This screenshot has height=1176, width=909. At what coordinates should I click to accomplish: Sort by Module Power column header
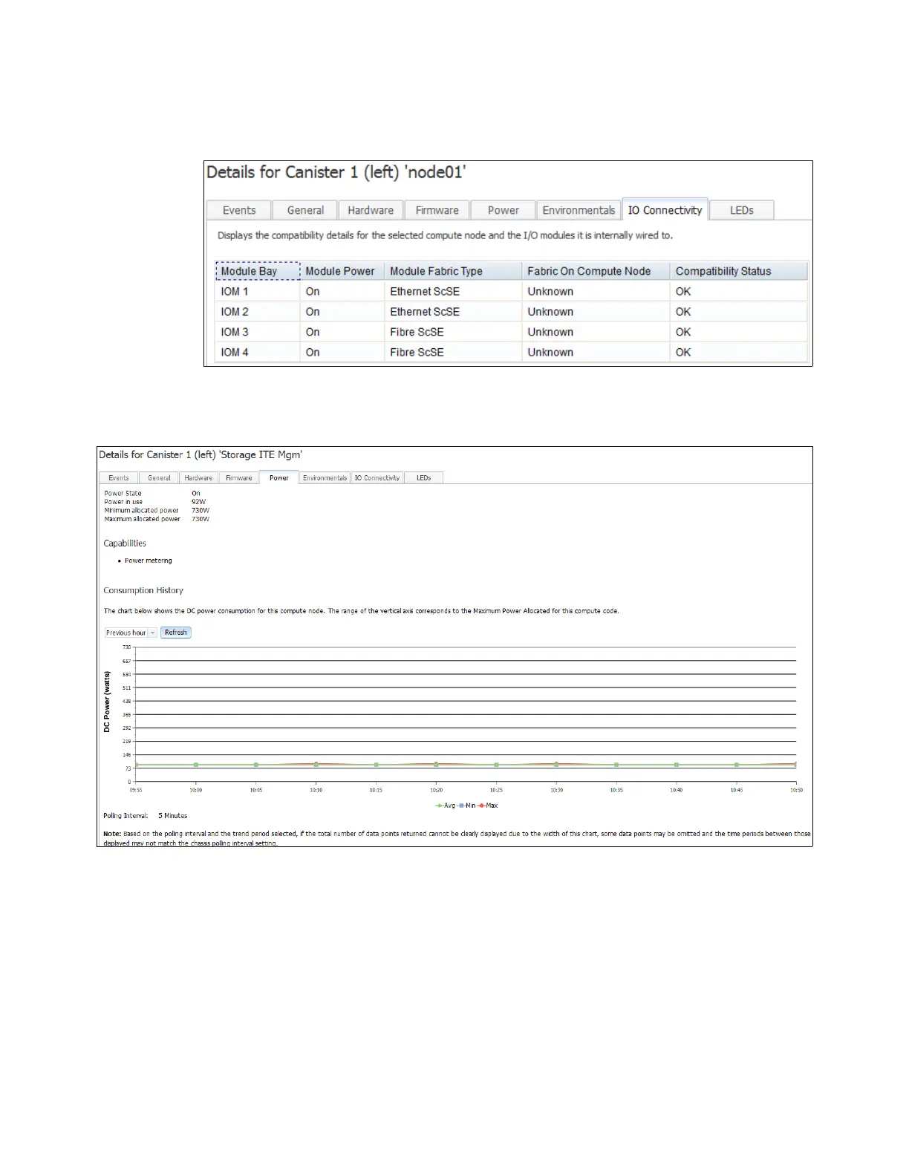(342, 271)
